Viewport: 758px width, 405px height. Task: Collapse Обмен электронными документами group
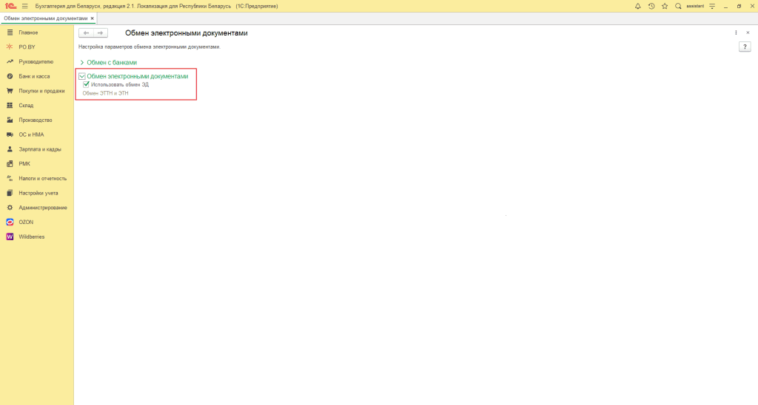[x=82, y=76]
